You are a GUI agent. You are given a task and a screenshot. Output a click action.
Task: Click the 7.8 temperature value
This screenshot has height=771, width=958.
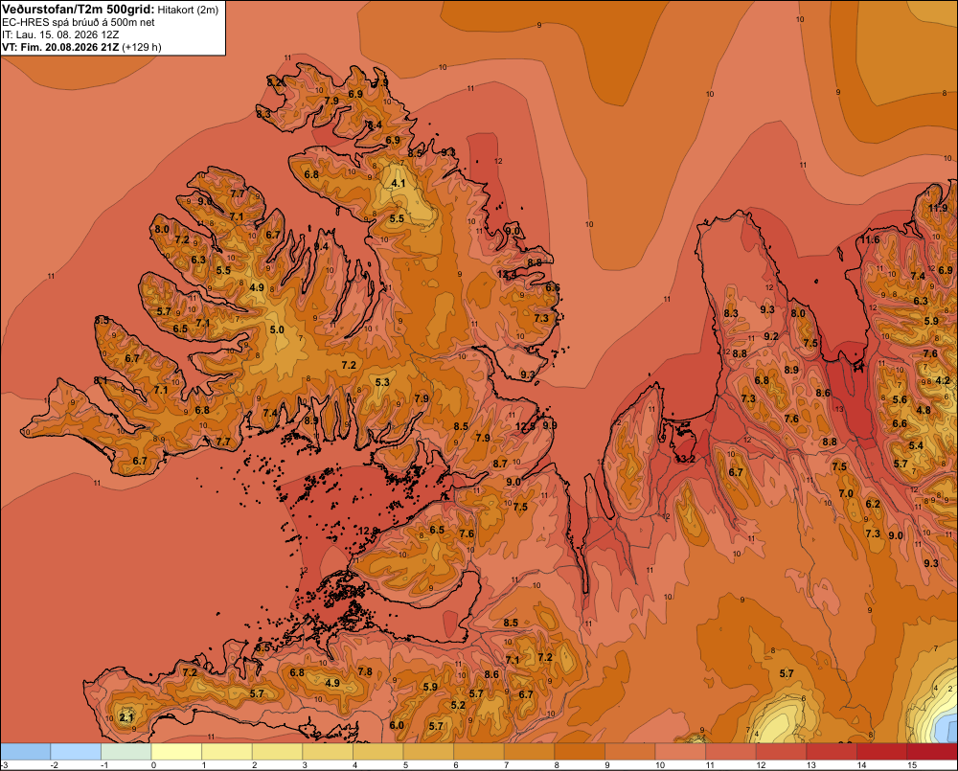point(365,671)
